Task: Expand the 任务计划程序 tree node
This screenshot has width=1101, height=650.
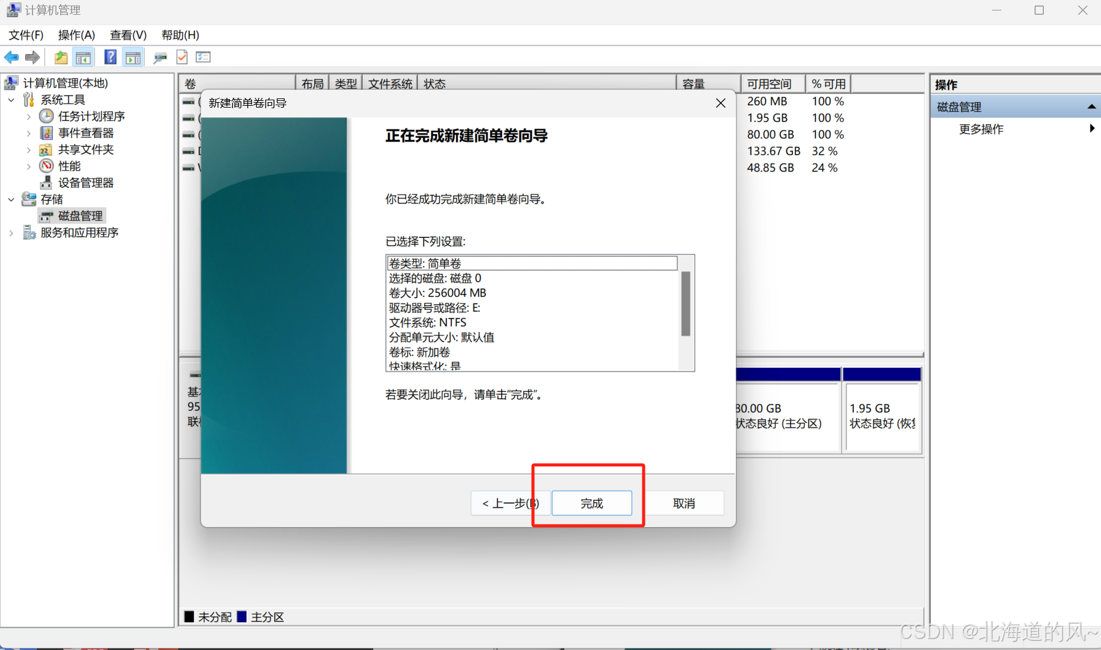Action: pos(28,116)
